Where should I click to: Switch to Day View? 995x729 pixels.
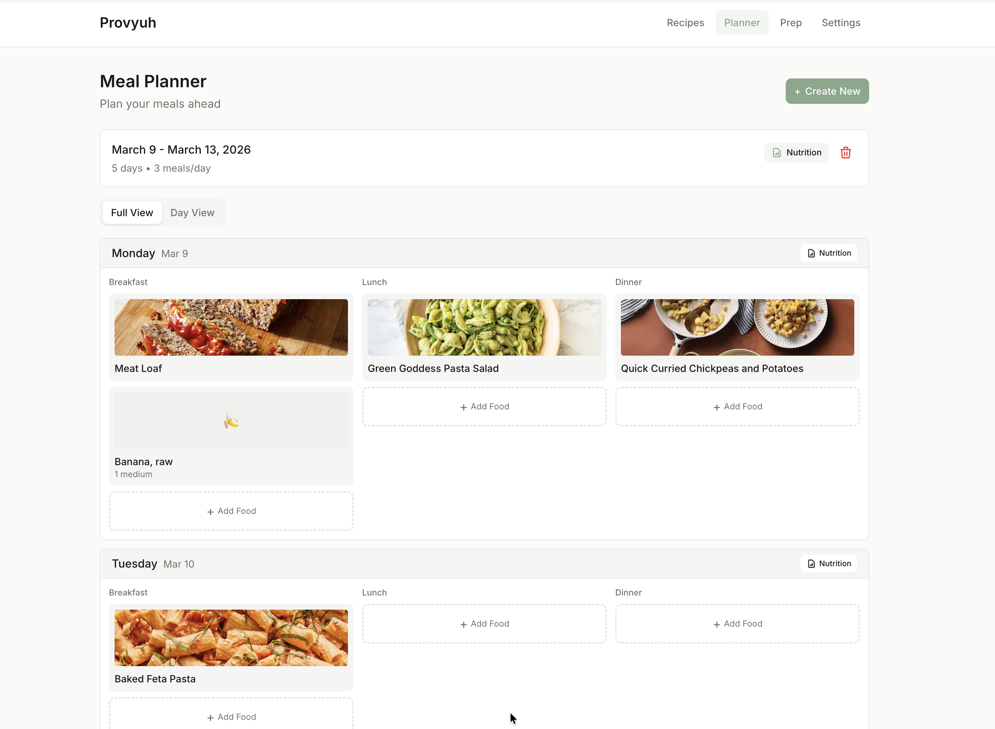coord(192,213)
